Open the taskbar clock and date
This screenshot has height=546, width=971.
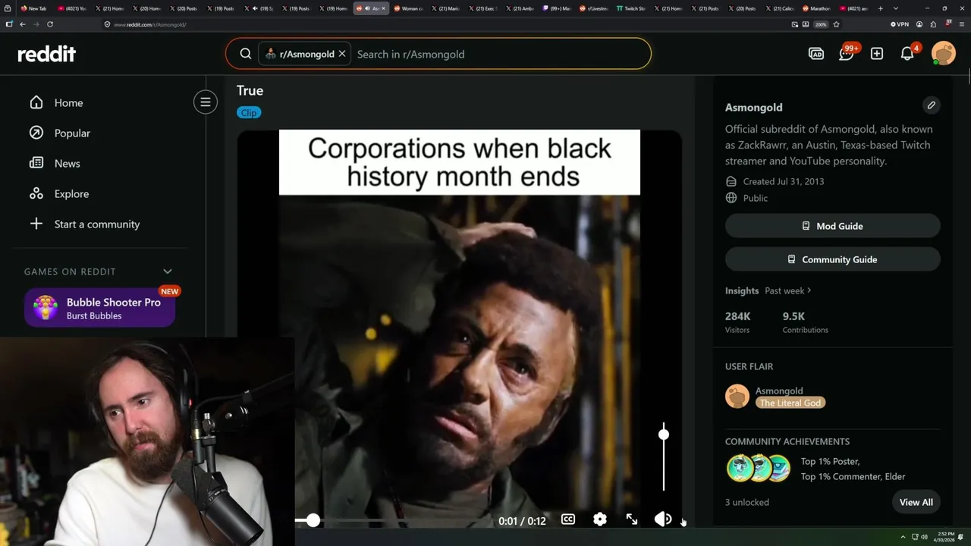[x=945, y=537]
